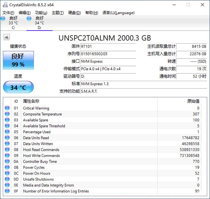Image resolution: width=210 pixels, height=199 pixels.
Task: Select the Composite Temperature row text
Action: [x=42, y=114]
